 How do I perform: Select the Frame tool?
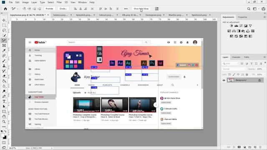click(x=4, y=45)
